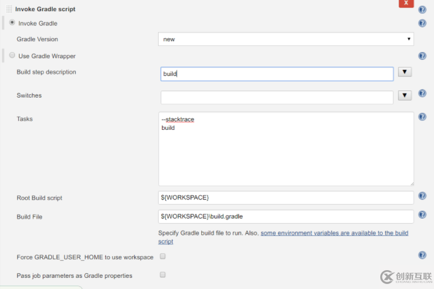Enable Pass job parameters as Gradle properties

point(163,275)
